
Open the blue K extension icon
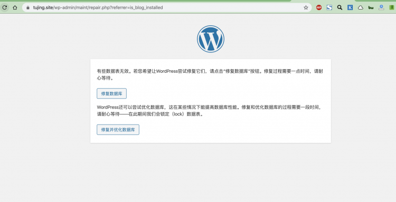(350, 7)
